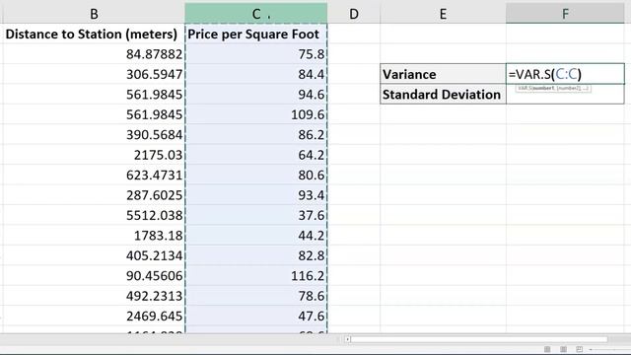Select price cell 75.8

(x=256, y=54)
